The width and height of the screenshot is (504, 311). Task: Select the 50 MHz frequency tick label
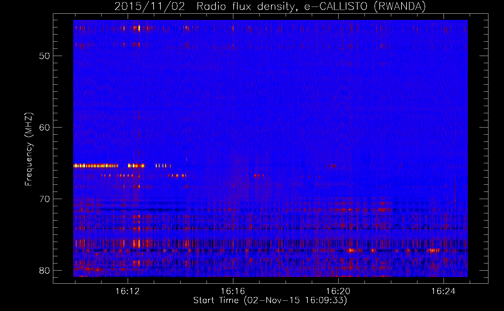point(45,56)
